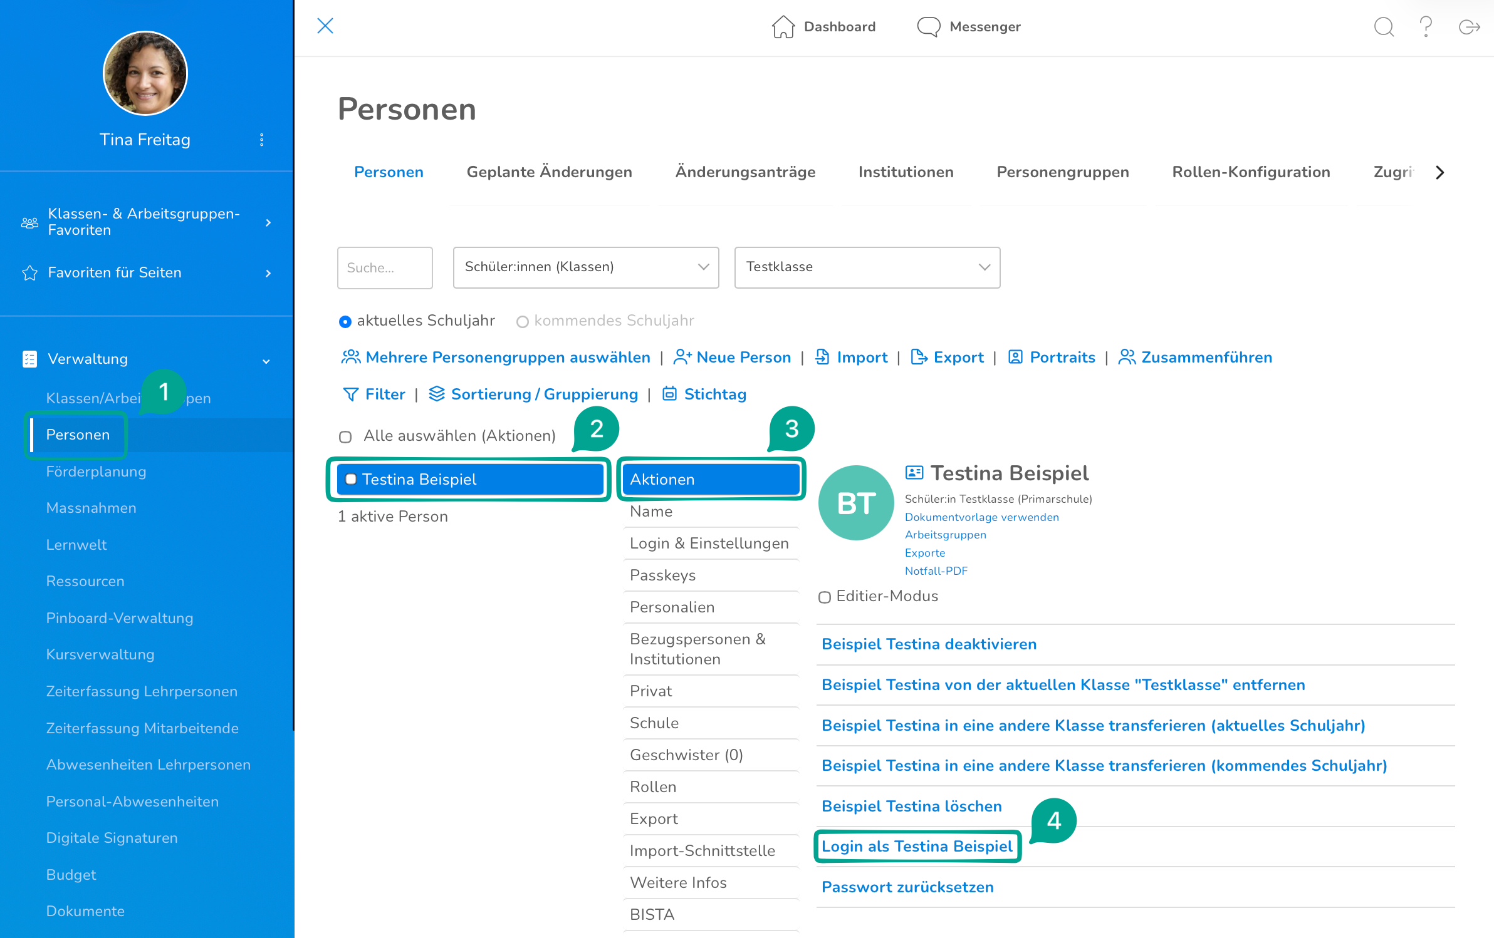Image resolution: width=1494 pixels, height=938 pixels.
Task: Select kommendes Schuljahr radio button
Action: pos(522,322)
